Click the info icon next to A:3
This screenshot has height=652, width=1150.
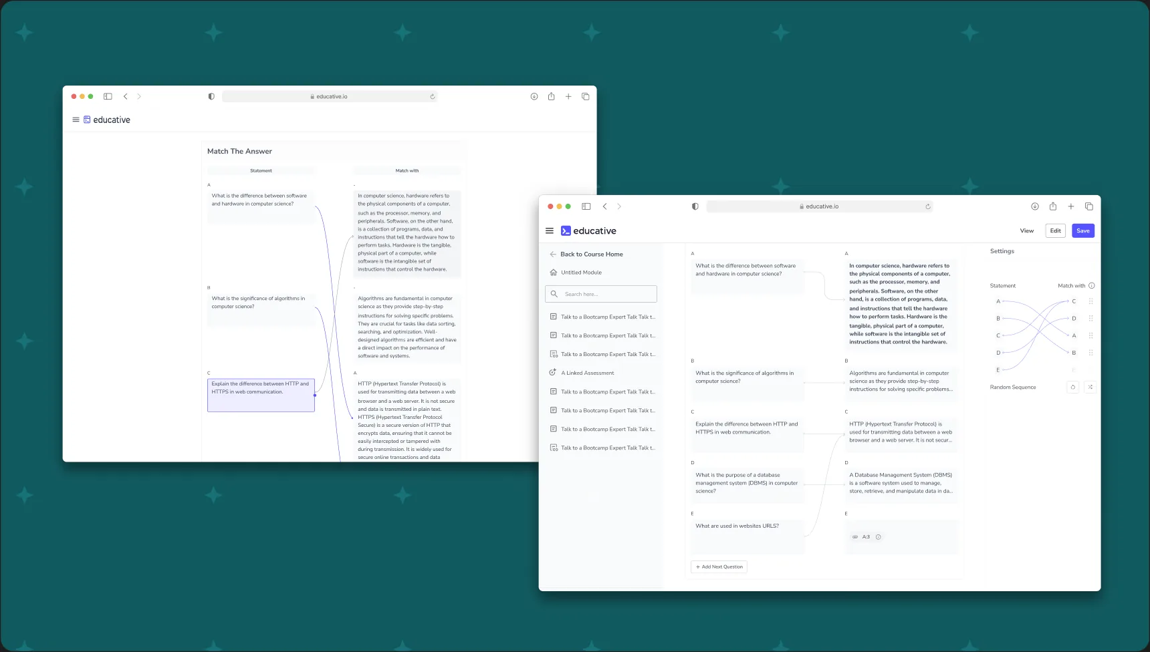[x=879, y=537]
